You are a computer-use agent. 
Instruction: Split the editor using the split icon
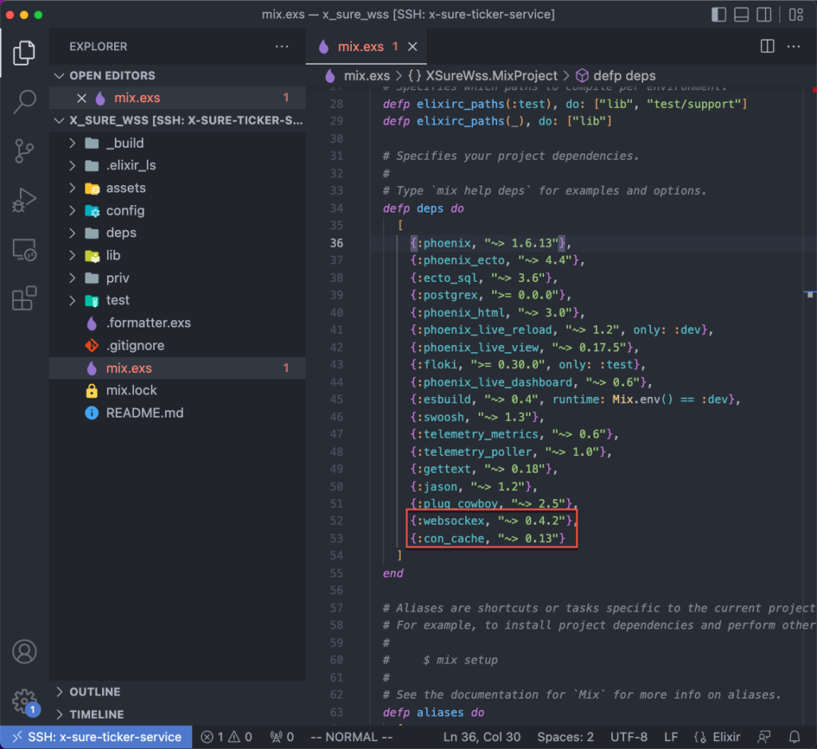(x=767, y=46)
